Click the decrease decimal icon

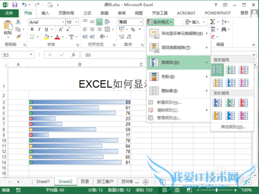coord(129,37)
